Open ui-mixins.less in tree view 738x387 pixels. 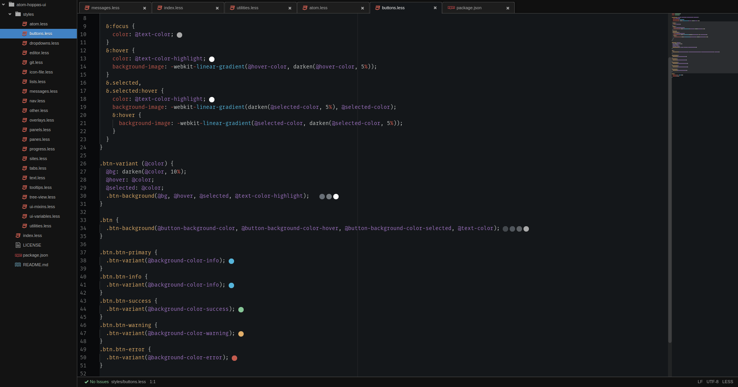(38, 207)
